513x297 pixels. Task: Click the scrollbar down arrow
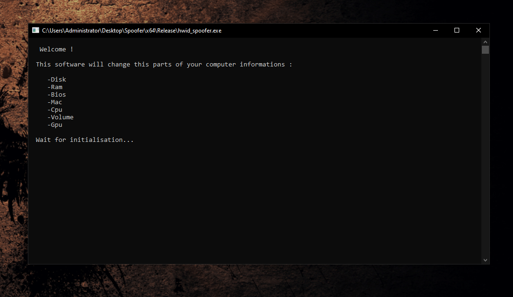[x=485, y=260]
